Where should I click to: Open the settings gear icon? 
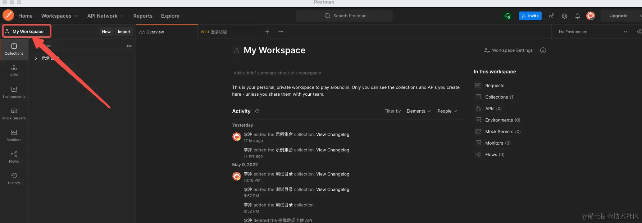tap(565, 16)
